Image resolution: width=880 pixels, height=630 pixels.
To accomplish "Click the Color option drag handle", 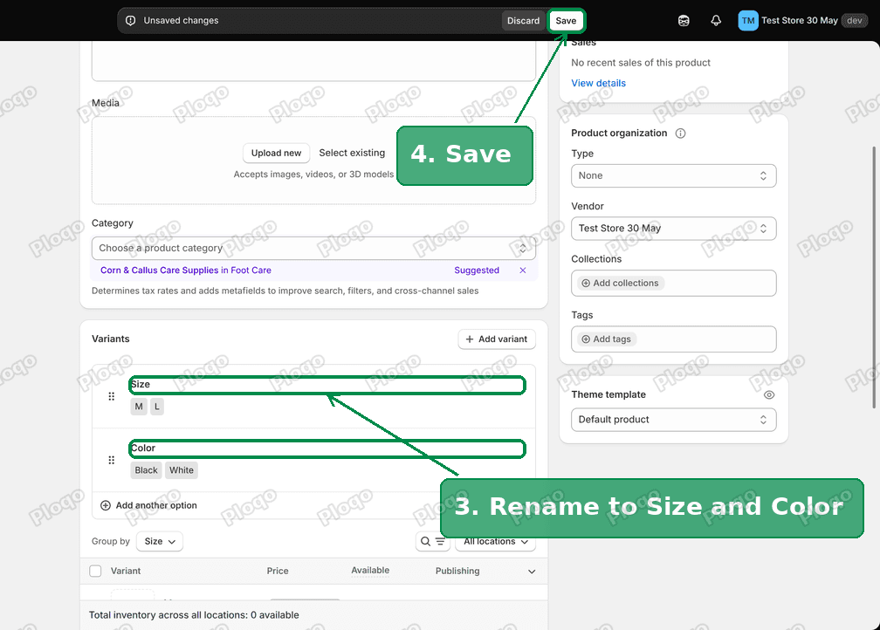I will click(111, 460).
